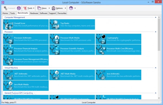Collapse the Computer Management section
The width and height of the screenshot is (163, 105).
(x=156, y=17)
